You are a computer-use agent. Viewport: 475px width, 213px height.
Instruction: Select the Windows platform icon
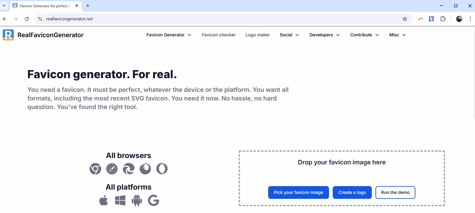coord(120,200)
